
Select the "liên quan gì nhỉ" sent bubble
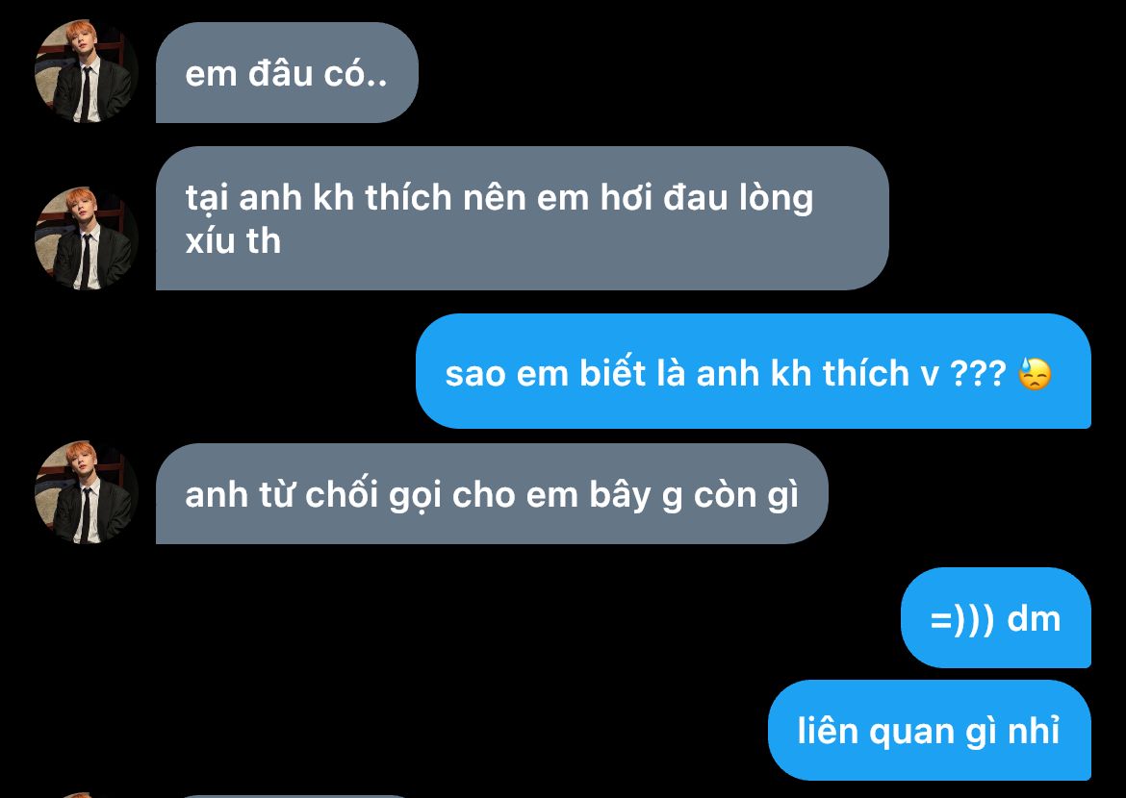click(930, 731)
